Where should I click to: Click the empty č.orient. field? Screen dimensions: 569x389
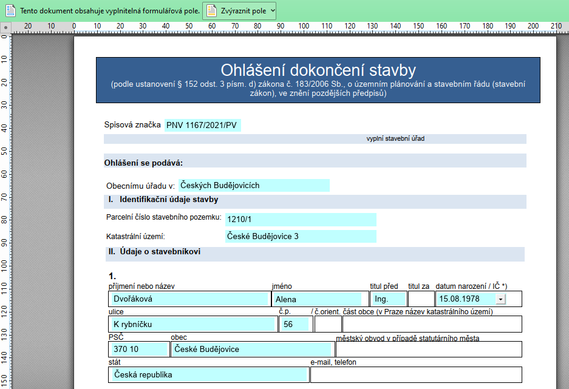coord(328,324)
